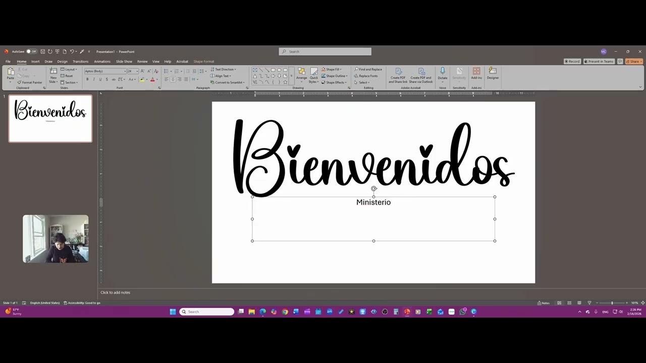The width and height of the screenshot is (646, 363).
Task: Toggle Center alignment for the text
Action: (x=173, y=79)
